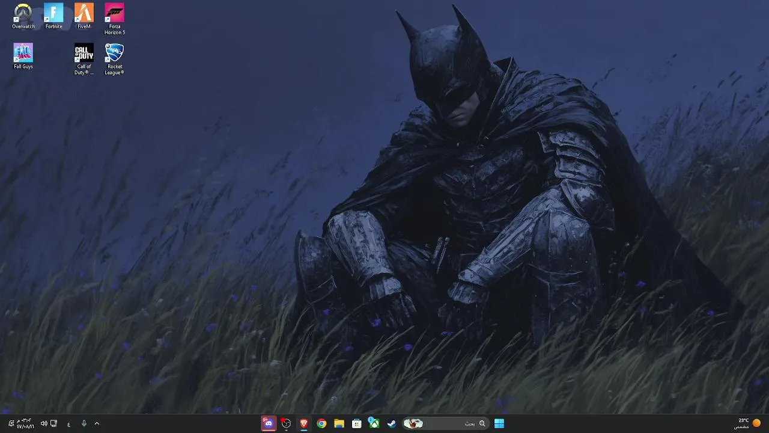Open OBS Studio from the taskbar

[x=286, y=423]
